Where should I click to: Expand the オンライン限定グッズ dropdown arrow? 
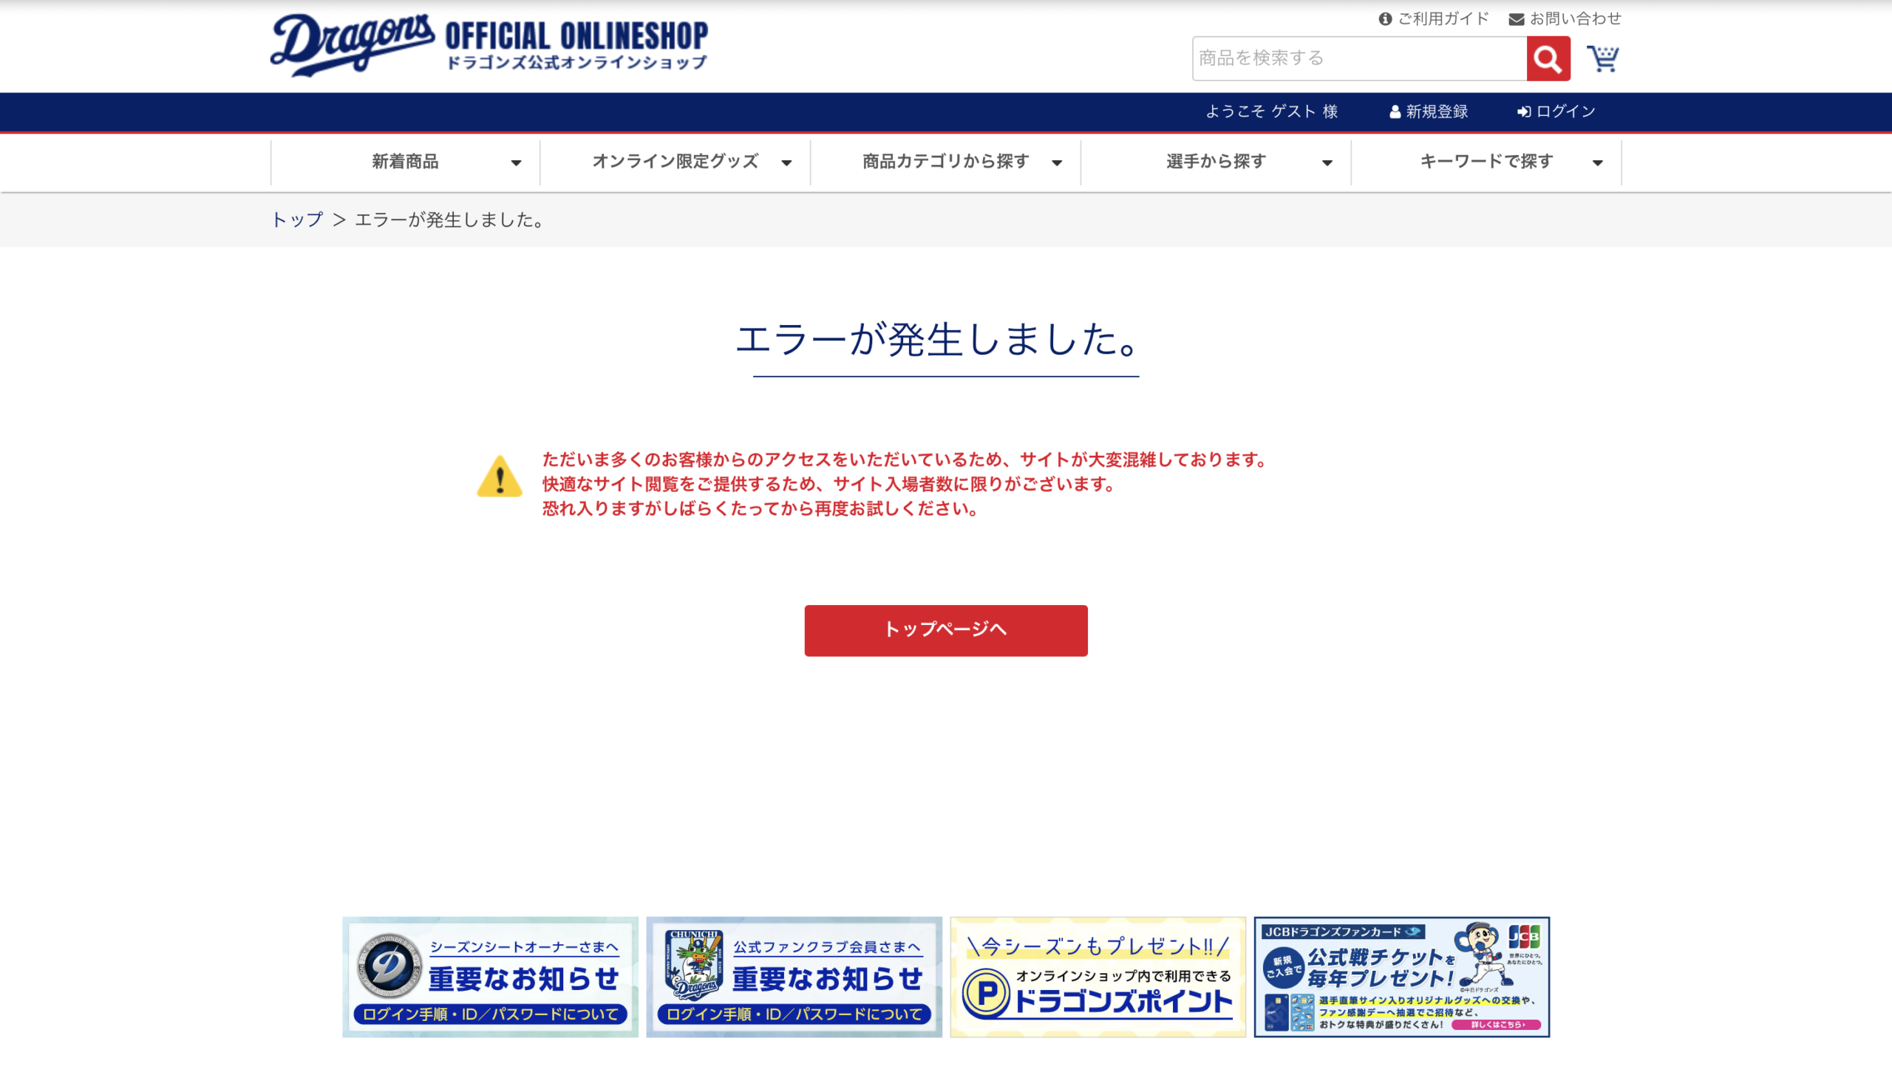coord(786,163)
